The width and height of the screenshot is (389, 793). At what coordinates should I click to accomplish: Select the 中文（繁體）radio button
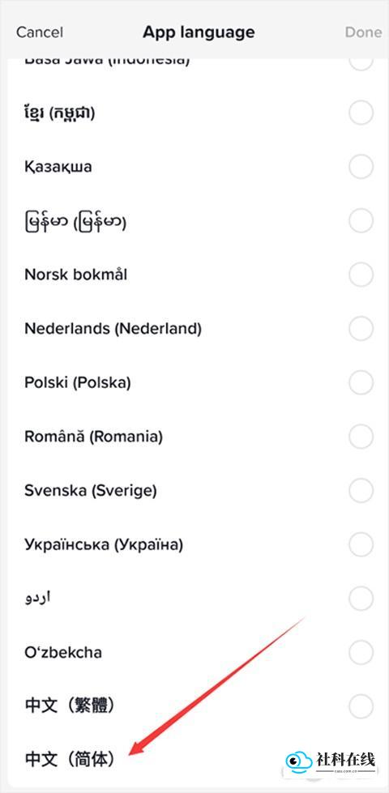pyautogui.click(x=361, y=706)
